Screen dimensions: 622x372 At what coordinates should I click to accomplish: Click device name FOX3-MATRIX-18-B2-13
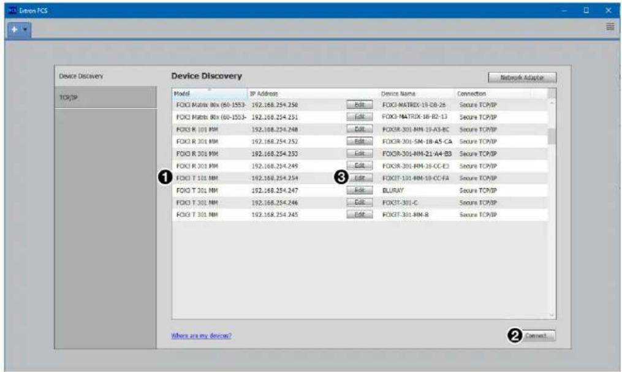coord(414,117)
